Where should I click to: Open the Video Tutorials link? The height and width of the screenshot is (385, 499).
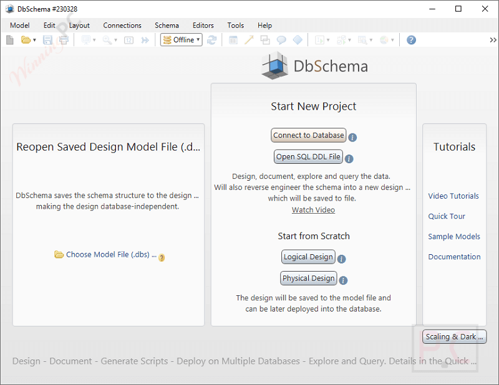(453, 196)
